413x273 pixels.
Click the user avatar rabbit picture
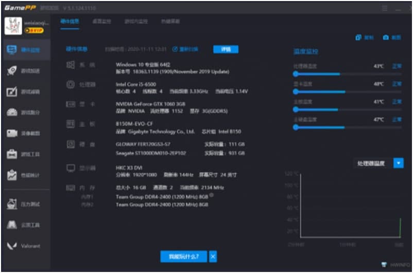pyautogui.click(x=13, y=26)
